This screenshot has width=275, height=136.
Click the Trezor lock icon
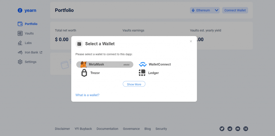point(84,73)
